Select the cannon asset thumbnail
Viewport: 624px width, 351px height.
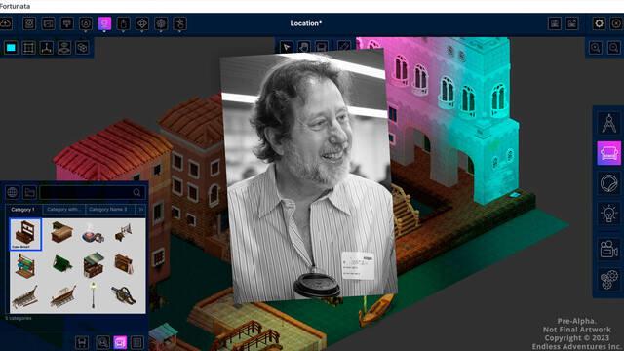(124, 295)
